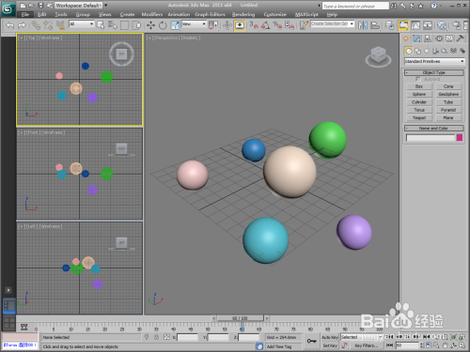
Task: Activate the Unlink Selection tool
Action: point(48,25)
